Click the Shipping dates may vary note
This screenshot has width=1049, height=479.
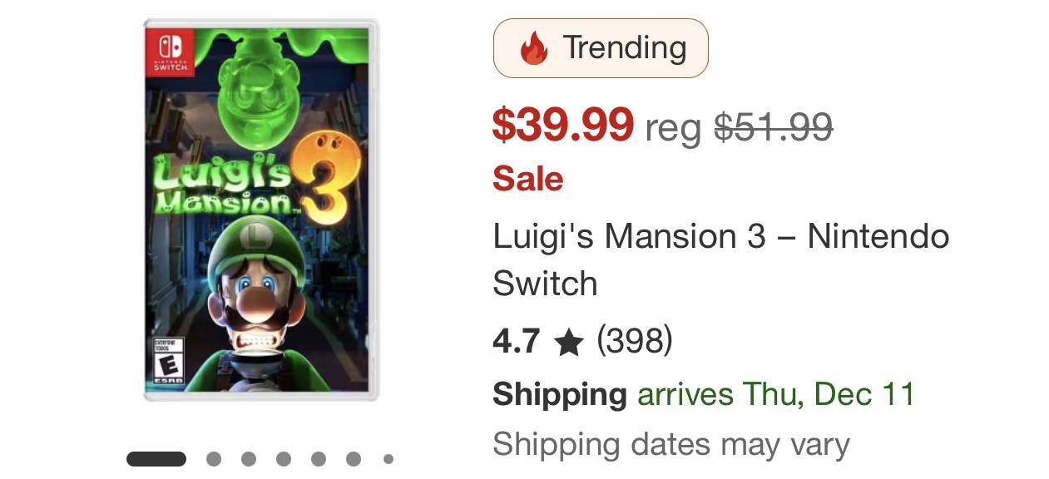[670, 444]
